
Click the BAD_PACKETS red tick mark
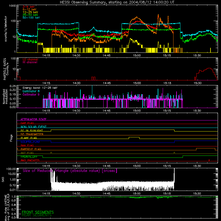tap(209, 160)
